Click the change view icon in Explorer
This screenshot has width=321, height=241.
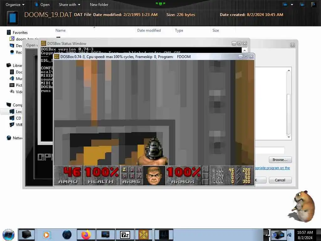coord(285,4)
